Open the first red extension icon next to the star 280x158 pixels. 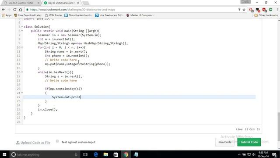[x=251, y=10]
